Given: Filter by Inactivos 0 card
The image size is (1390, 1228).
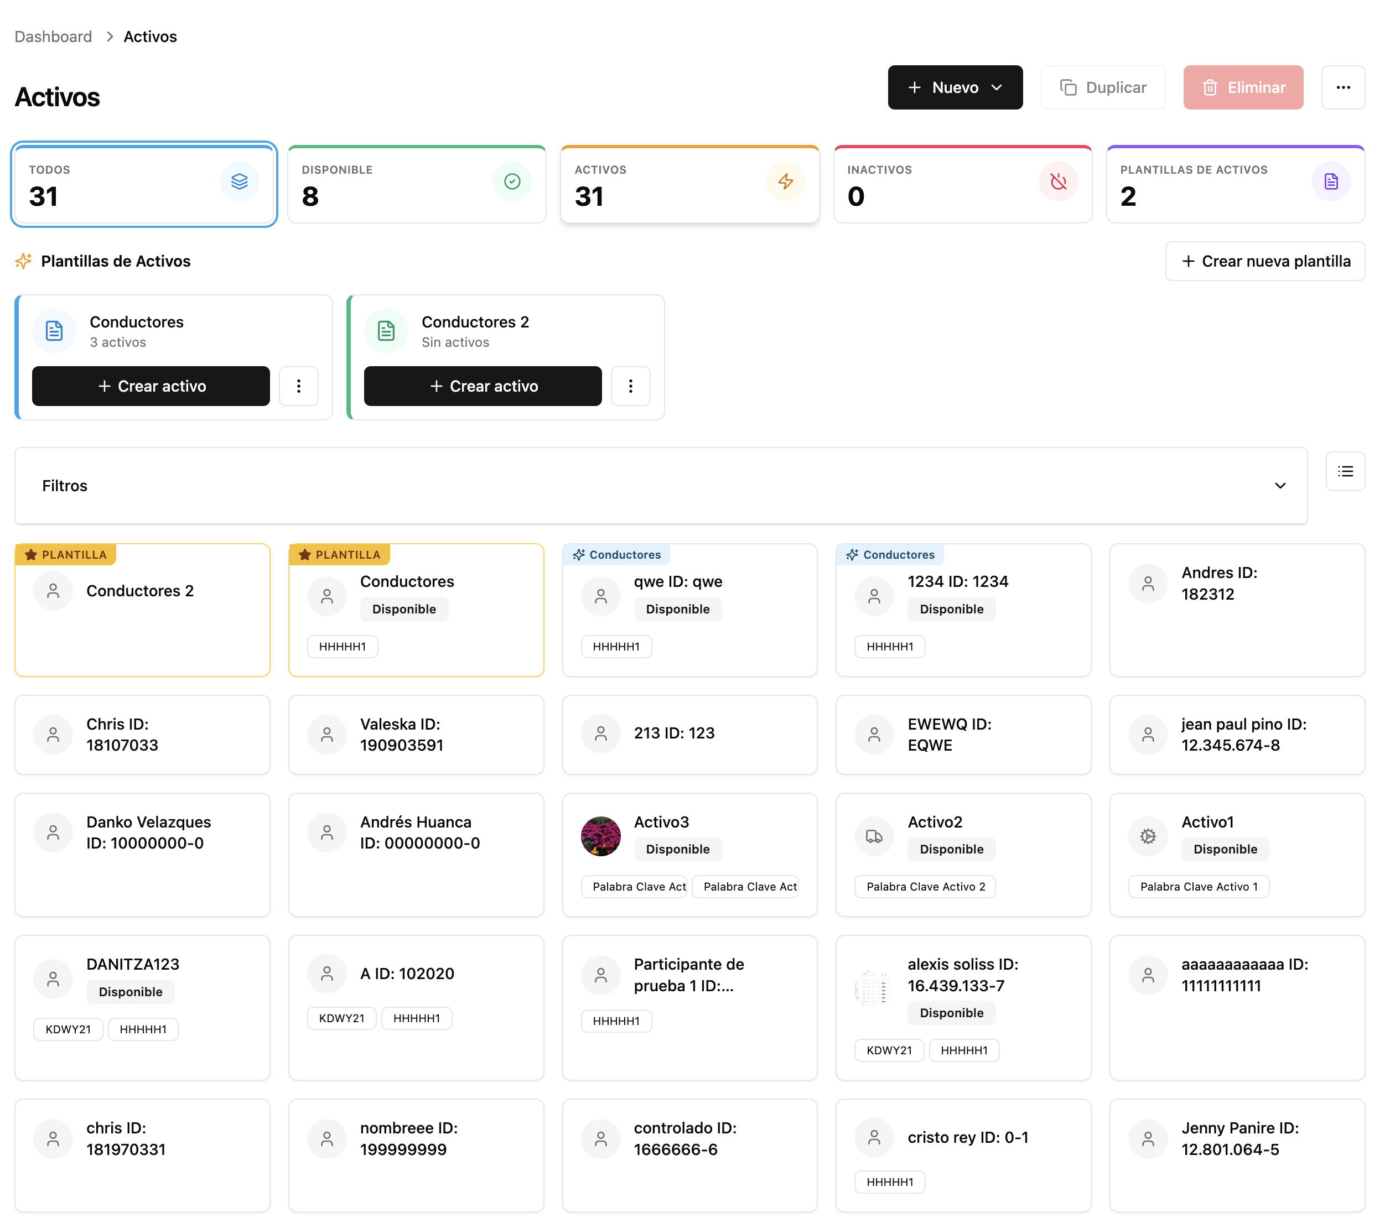Looking at the screenshot, I should pos(962,184).
